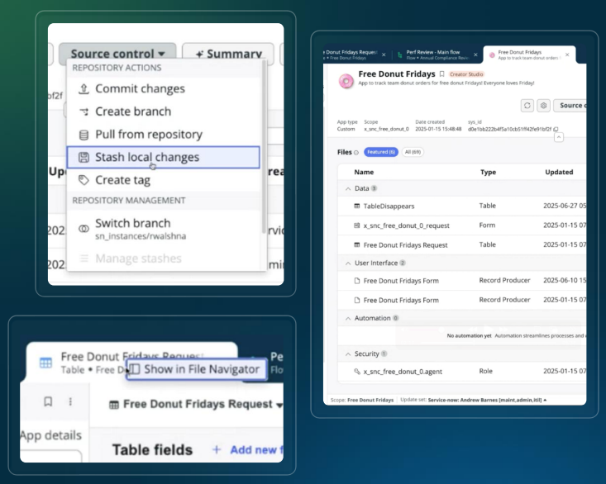Click the info icon next to Files
Viewport: 606px width, 484px height.
pyautogui.click(x=356, y=153)
